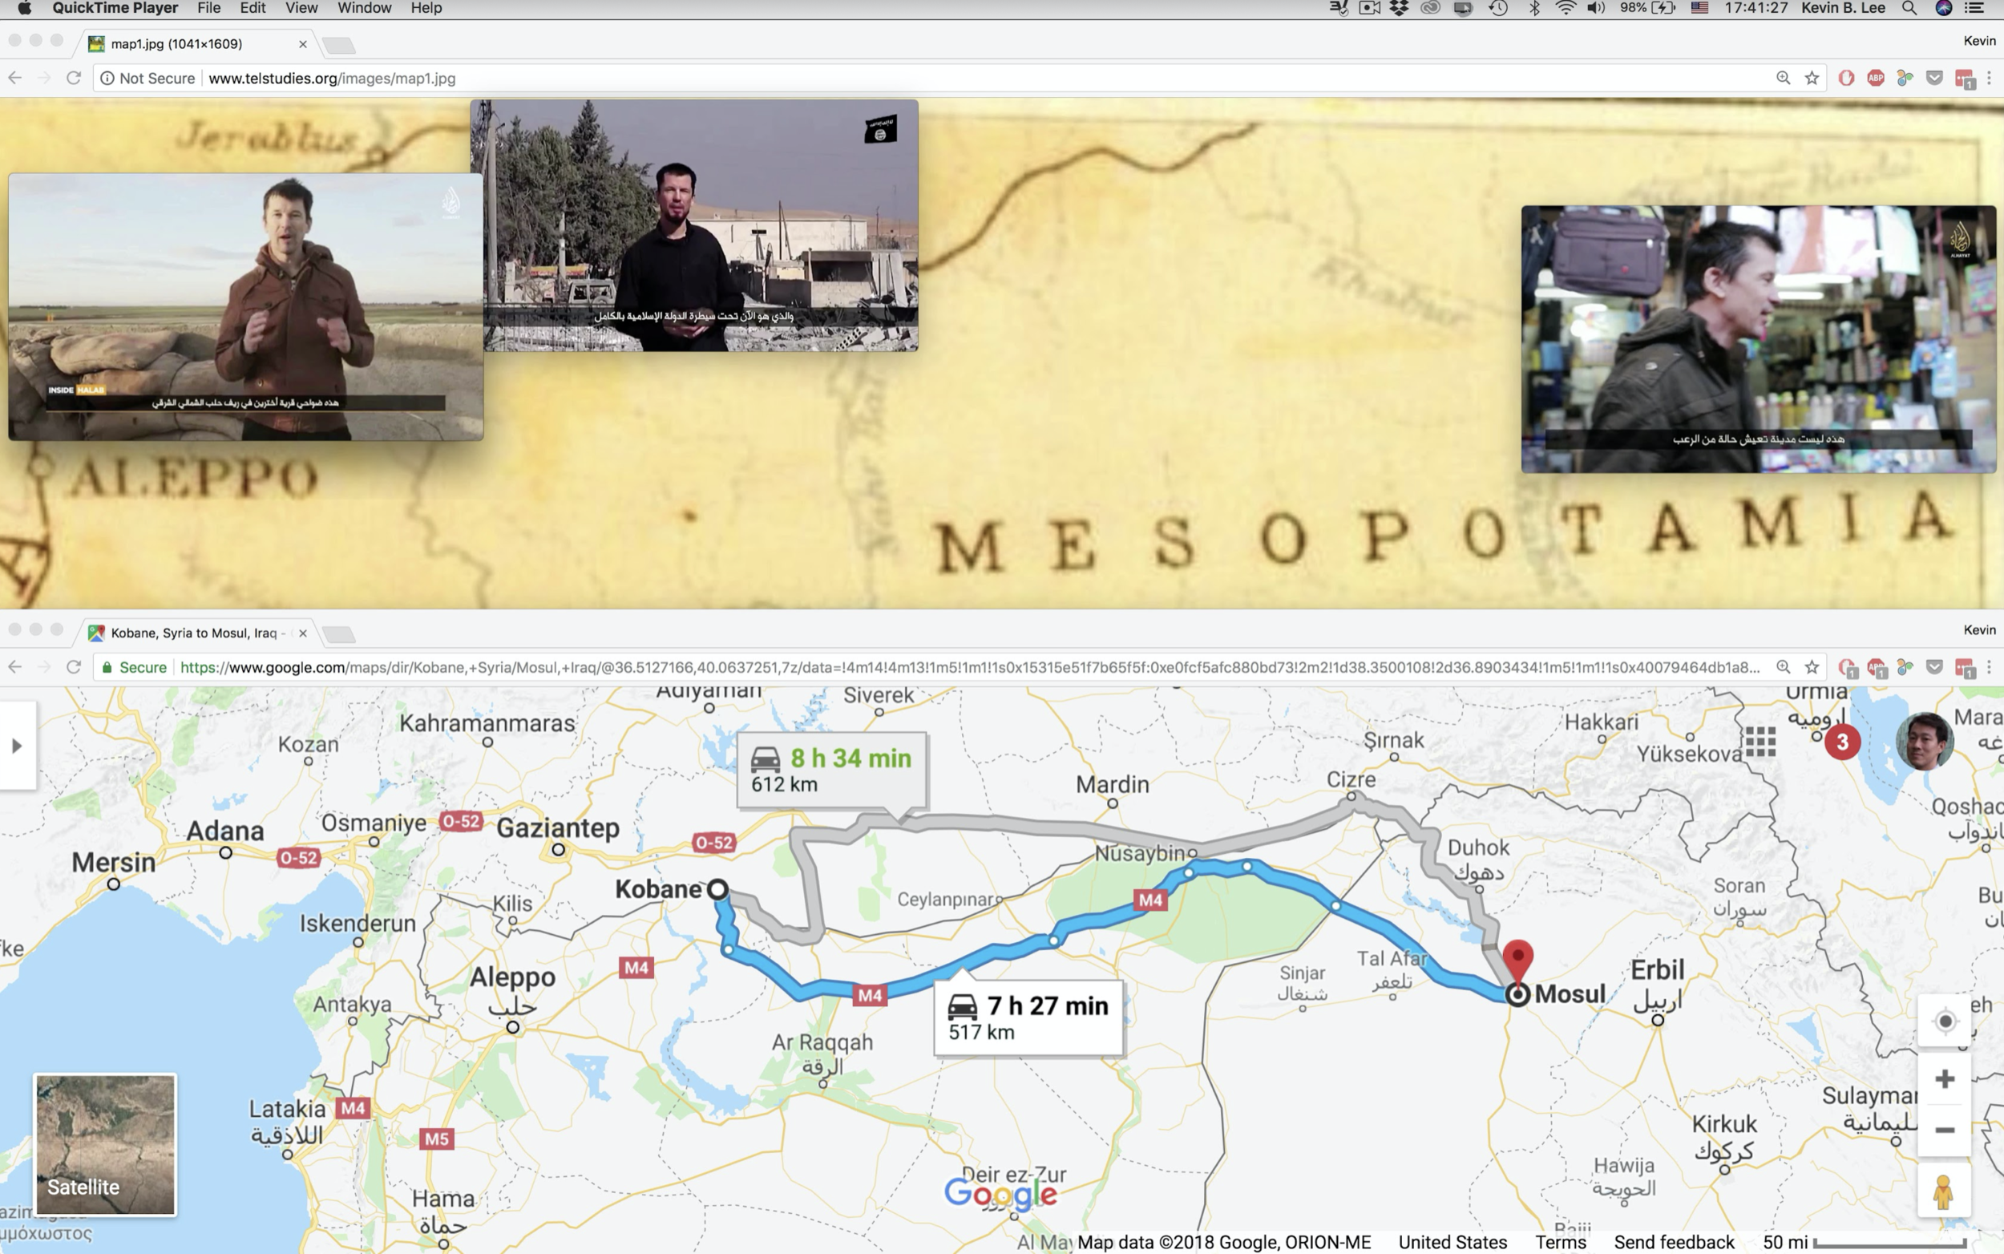Click the Google Maps URL address field
Image resolution: width=2004 pixels, height=1254 pixels.
(x=968, y=667)
